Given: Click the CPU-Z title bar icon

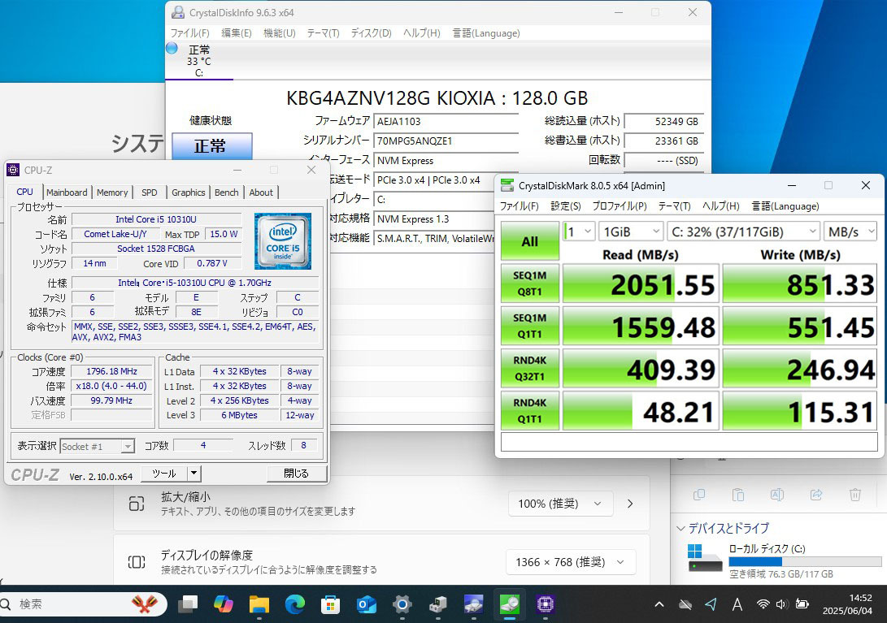Looking at the screenshot, I should pyautogui.click(x=13, y=170).
